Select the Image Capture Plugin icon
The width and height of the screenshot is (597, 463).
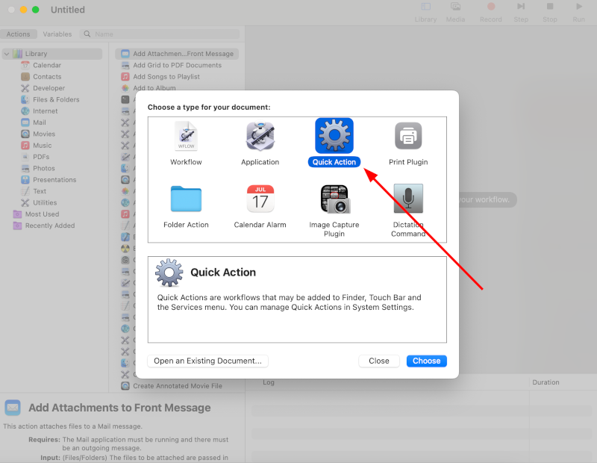[334, 199]
